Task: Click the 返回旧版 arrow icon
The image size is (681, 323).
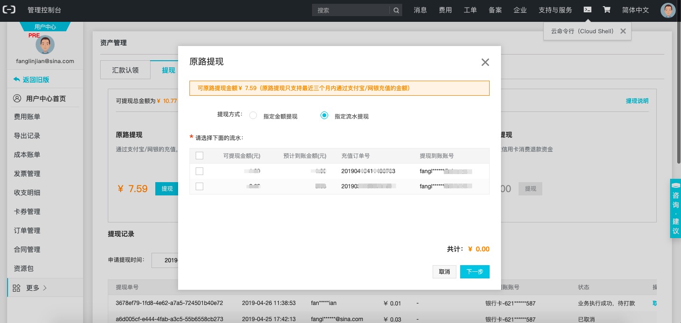Action: click(17, 80)
